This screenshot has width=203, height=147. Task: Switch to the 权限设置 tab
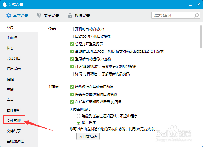[79, 16]
